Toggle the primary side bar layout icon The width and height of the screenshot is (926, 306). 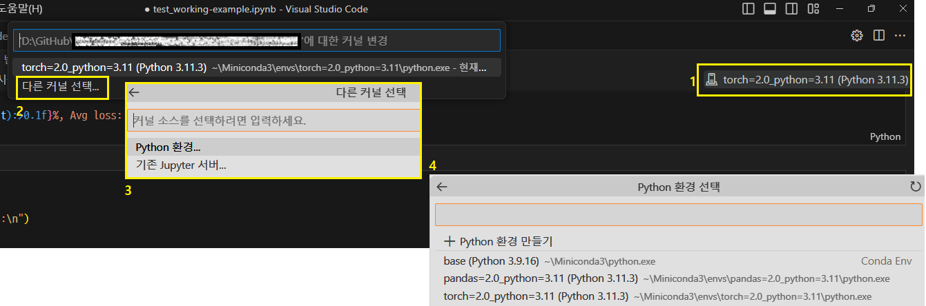click(x=749, y=9)
